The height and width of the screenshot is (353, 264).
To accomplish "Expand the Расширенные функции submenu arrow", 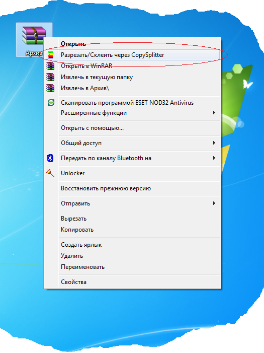I will pyautogui.click(x=214, y=113).
